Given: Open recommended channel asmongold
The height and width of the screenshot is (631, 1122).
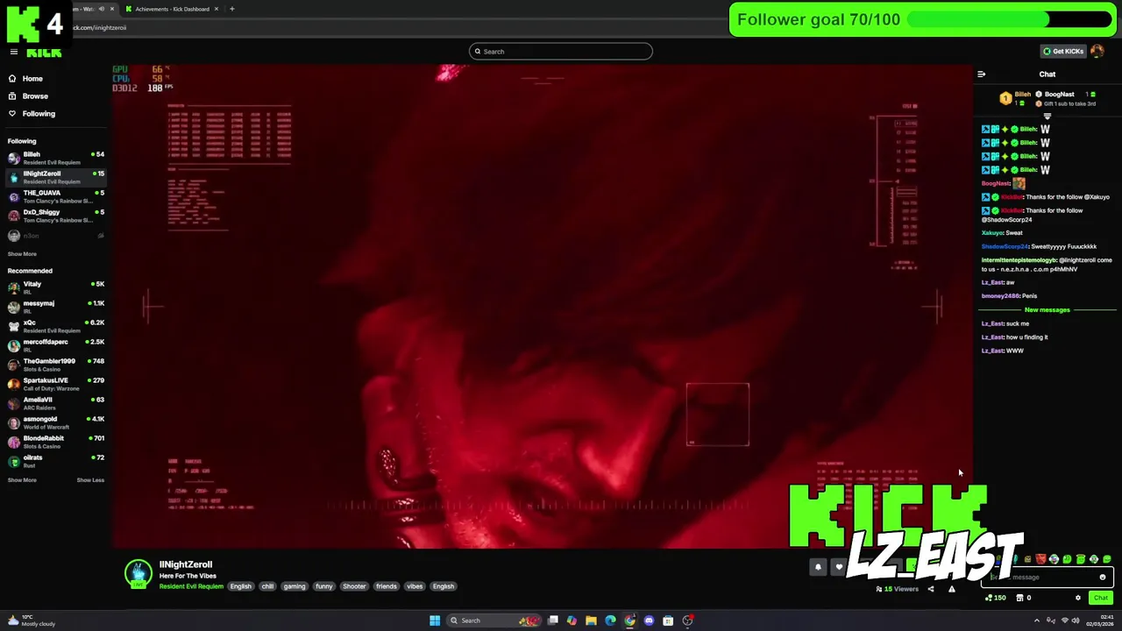Looking at the screenshot, I should click(54, 422).
